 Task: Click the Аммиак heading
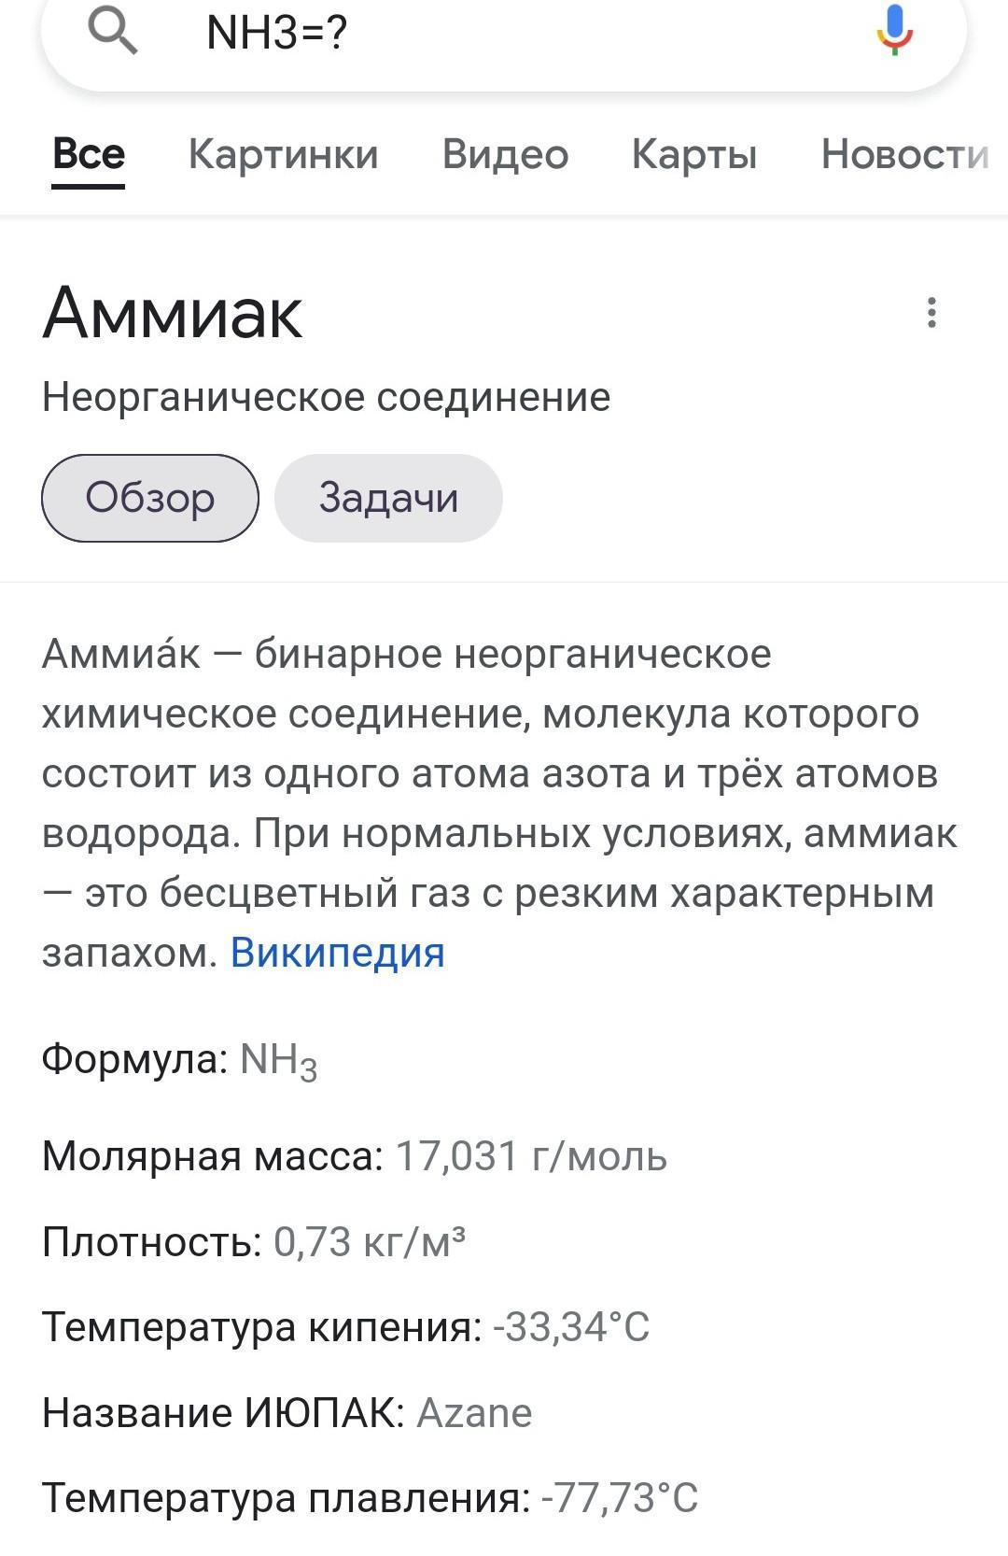pos(173,313)
